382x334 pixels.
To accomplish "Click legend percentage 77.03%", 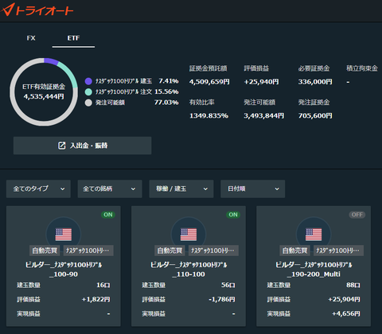I will [166, 103].
